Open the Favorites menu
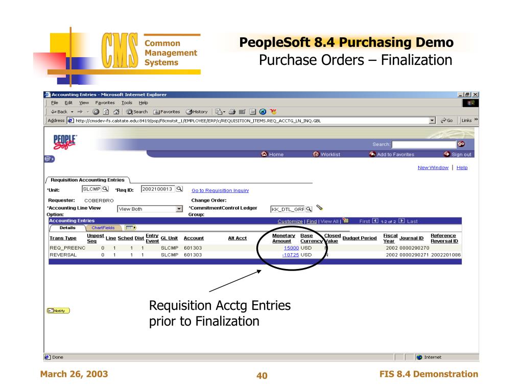523x392 pixels. (105, 103)
